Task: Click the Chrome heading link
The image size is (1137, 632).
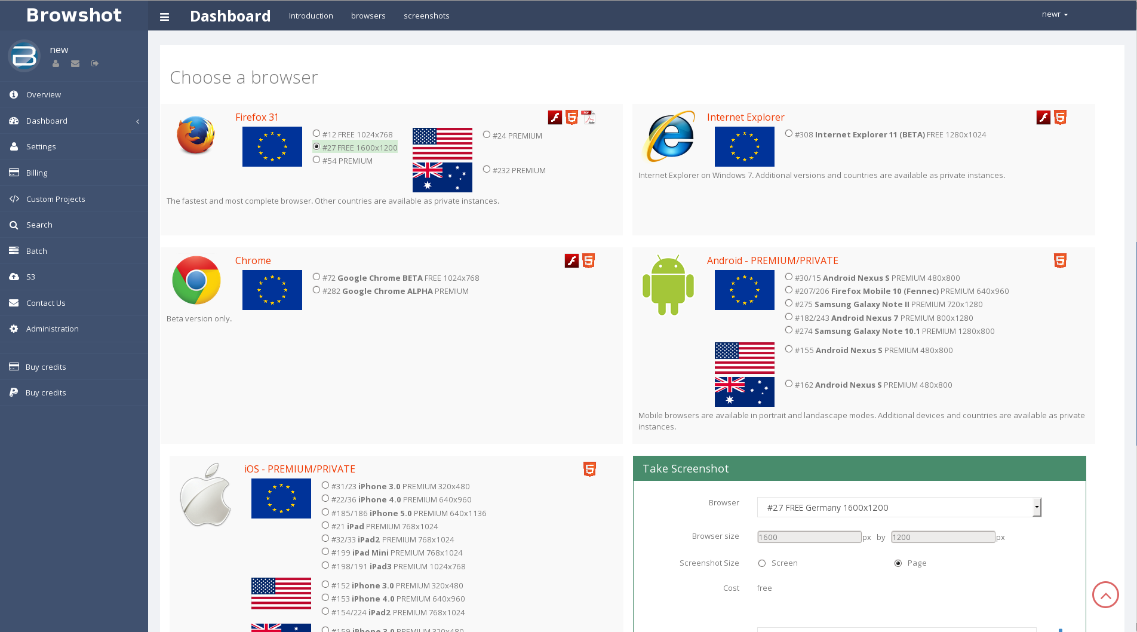Action: pyautogui.click(x=253, y=260)
